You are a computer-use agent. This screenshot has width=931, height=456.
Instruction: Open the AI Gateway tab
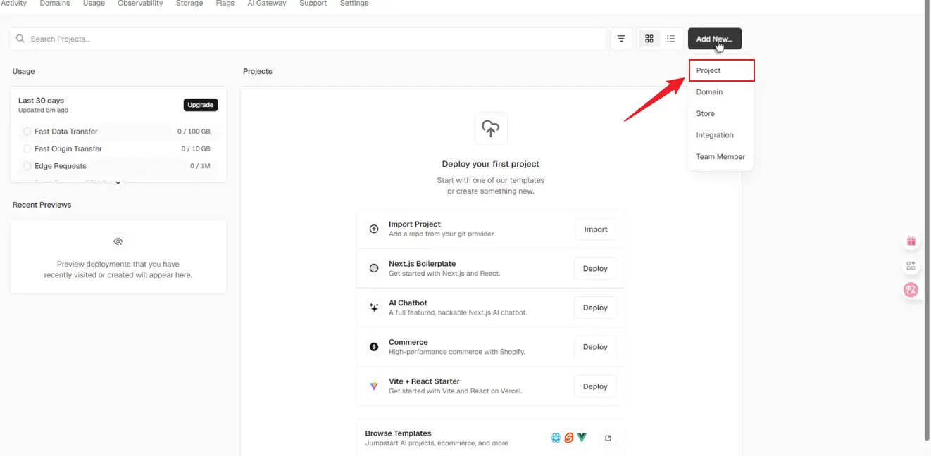pyautogui.click(x=267, y=4)
